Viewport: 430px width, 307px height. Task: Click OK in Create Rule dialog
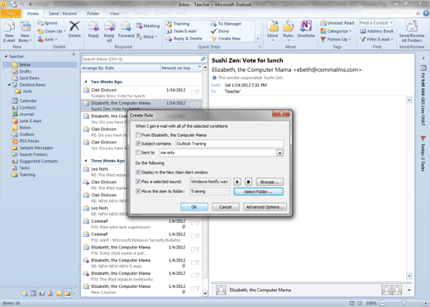point(194,207)
